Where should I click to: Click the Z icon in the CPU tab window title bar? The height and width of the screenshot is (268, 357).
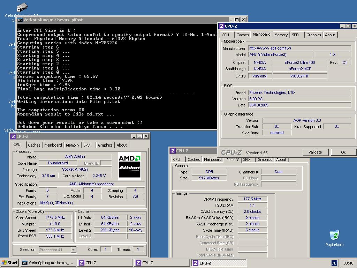pos(13,136)
